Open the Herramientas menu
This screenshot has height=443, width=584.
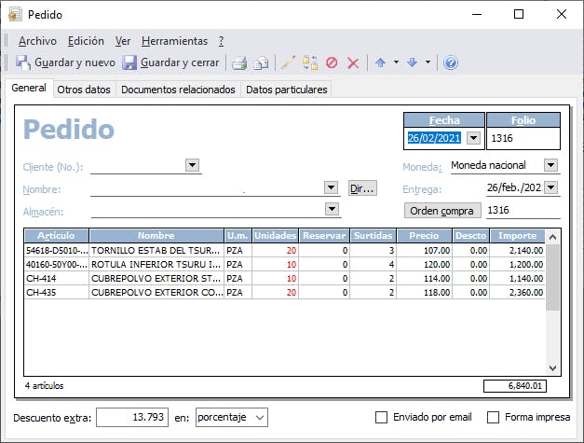point(174,41)
